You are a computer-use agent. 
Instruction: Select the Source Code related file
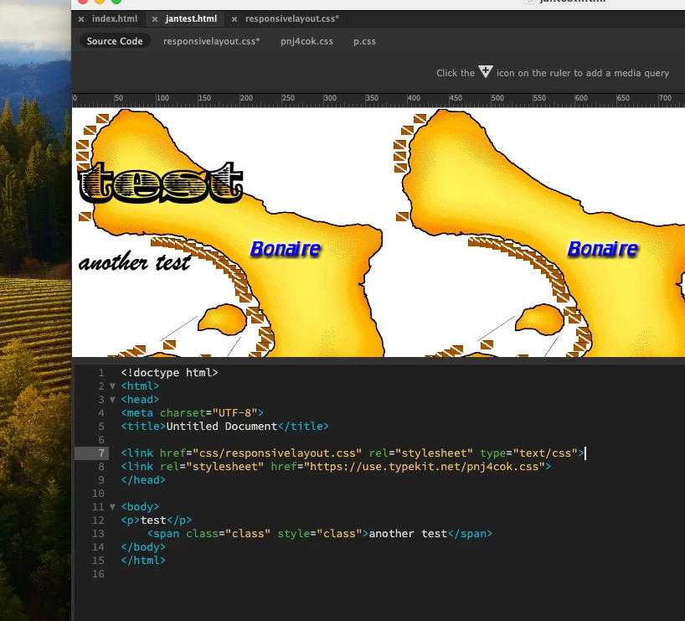tap(115, 41)
